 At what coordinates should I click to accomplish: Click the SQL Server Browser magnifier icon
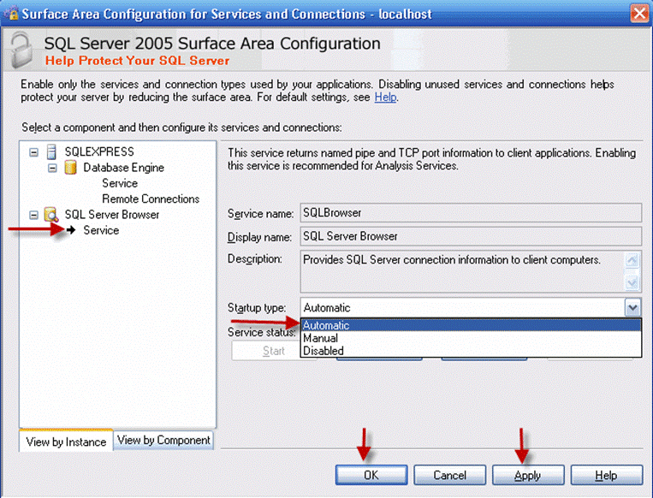click(51, 215)
